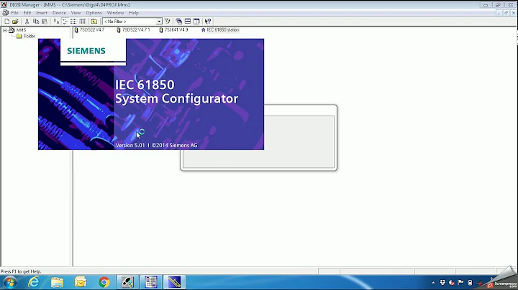Click the New project toolbar icon
The height and width of the screenshot is (290, 518).
click(6, 22)
